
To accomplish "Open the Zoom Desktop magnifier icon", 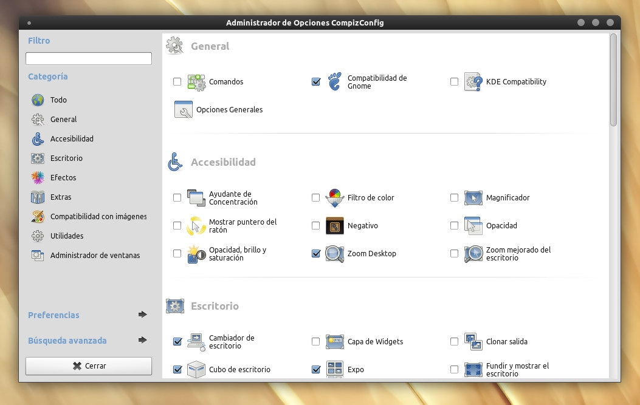I will point(335,254).
